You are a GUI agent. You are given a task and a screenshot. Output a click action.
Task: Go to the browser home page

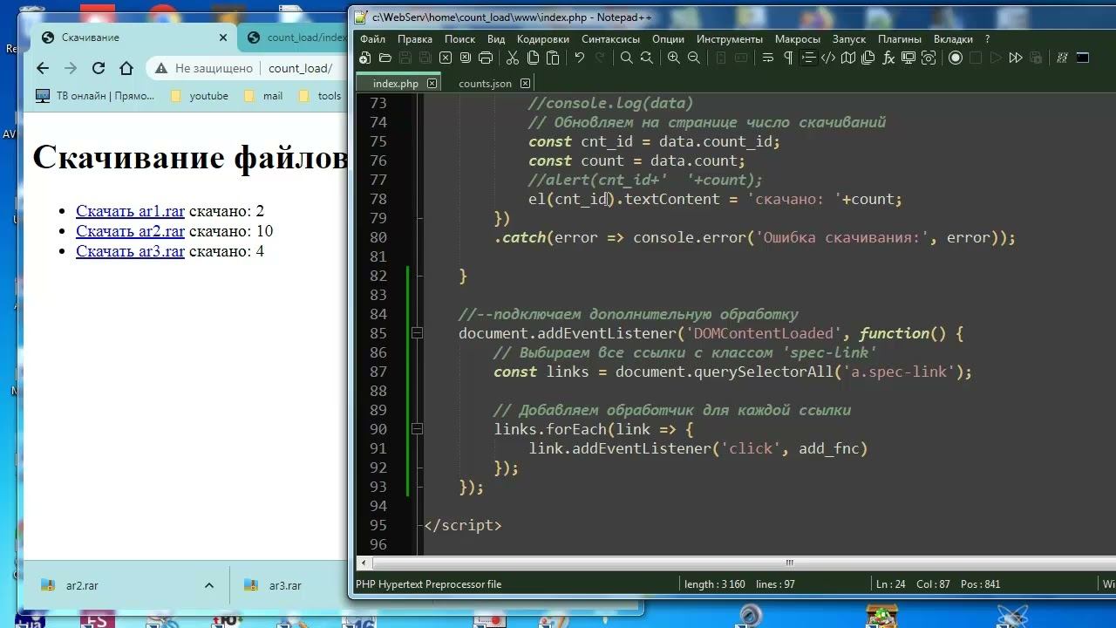(x=126, y=68)
